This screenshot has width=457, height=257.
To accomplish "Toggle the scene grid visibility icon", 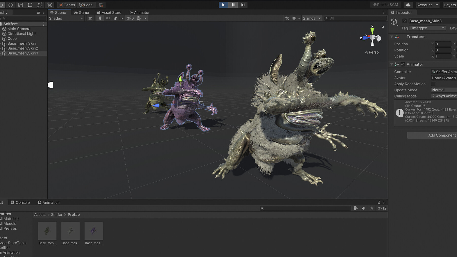I will tap(139, 18).
